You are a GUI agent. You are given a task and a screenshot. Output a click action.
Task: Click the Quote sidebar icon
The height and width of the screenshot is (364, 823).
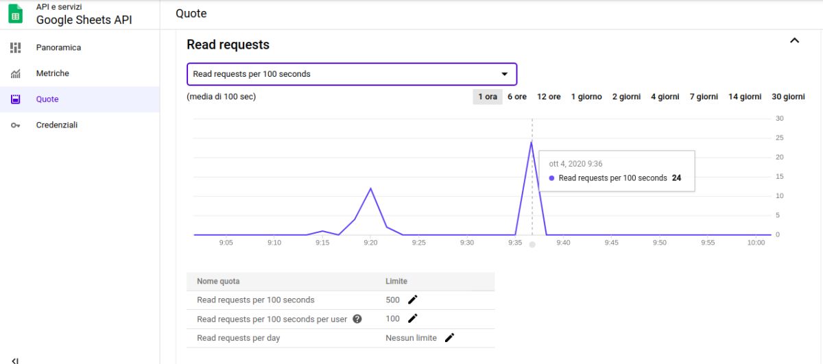[x=16, y=99]
